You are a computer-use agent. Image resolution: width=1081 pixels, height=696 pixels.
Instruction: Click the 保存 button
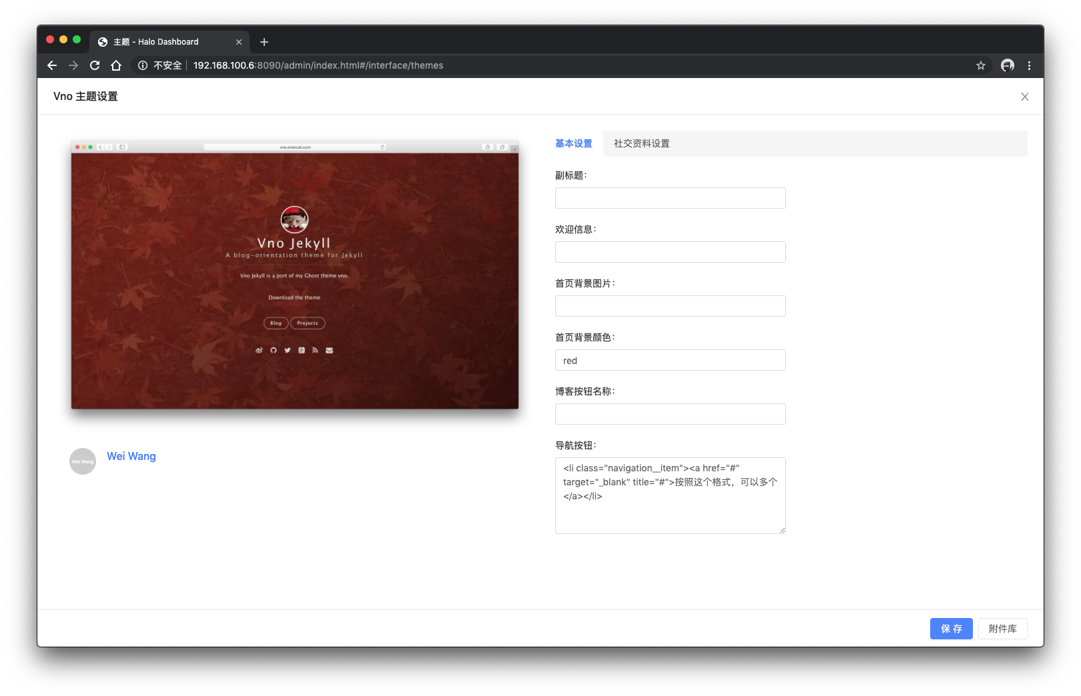tap(952, 629)
